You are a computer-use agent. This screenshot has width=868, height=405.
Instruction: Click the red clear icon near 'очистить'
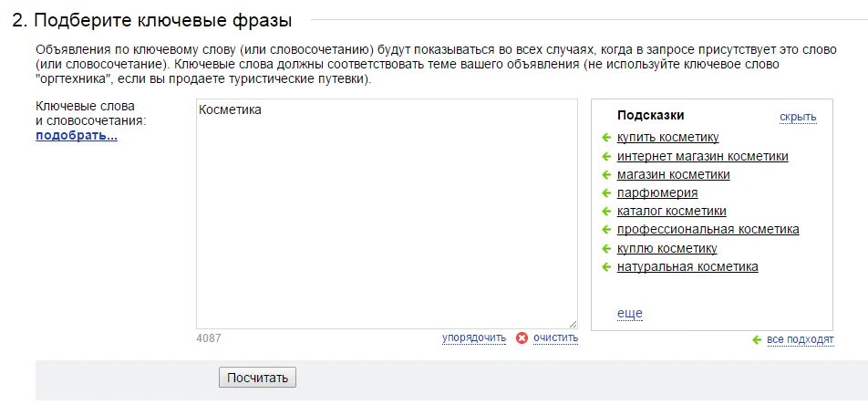522,337
